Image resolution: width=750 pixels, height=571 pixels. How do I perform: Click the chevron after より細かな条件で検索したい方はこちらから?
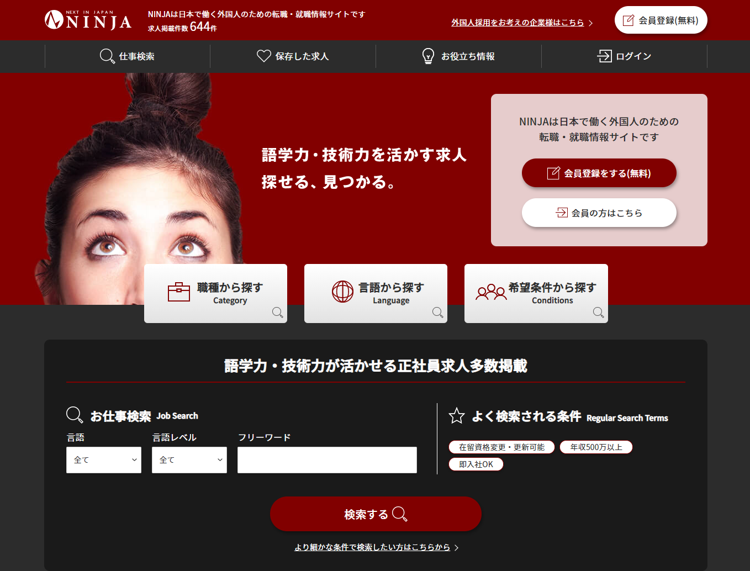point(456,548)
